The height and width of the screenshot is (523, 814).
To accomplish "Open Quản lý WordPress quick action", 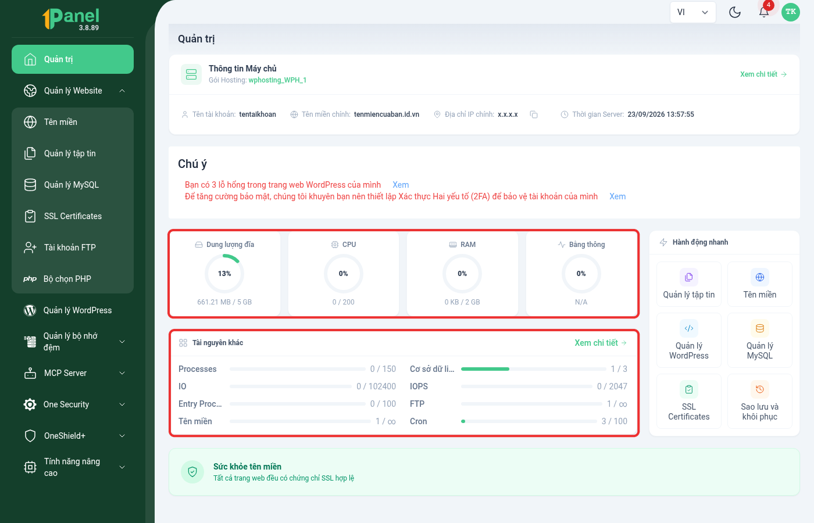I will pos(689,341).
